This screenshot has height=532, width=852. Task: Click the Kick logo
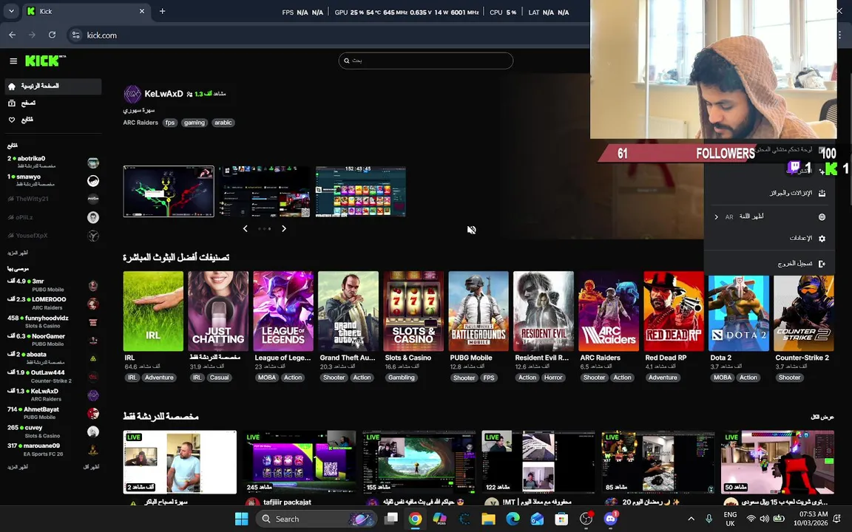[45, 61]
